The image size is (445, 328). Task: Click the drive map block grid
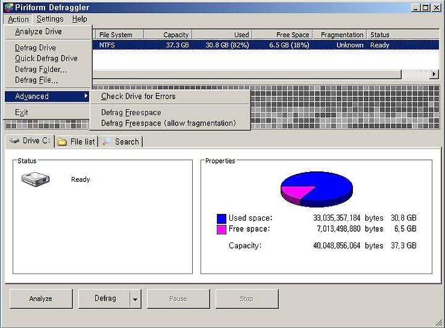click(345, 107)
